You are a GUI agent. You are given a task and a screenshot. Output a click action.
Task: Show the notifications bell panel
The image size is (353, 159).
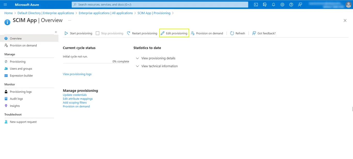[x=273, y=5]
